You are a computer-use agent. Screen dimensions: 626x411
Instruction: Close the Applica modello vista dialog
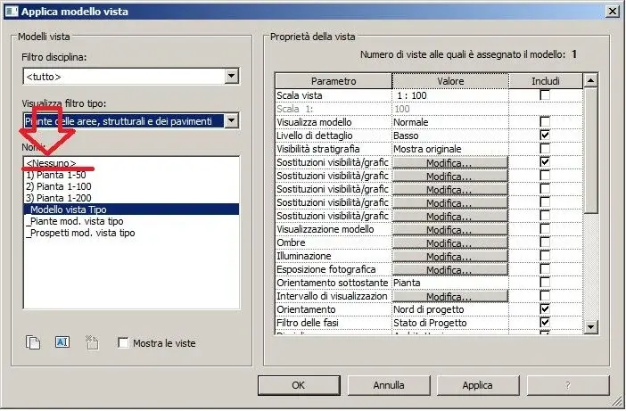coord(612,12)
